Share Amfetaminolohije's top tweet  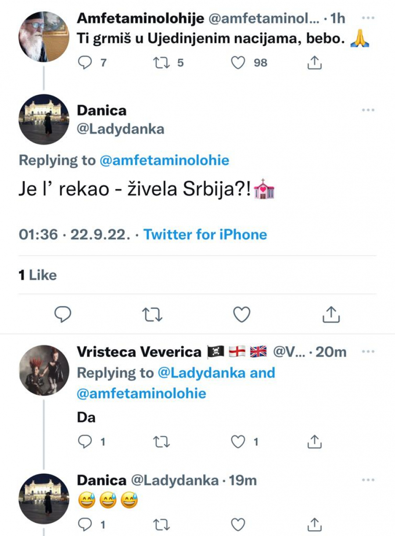pos(314,63)
